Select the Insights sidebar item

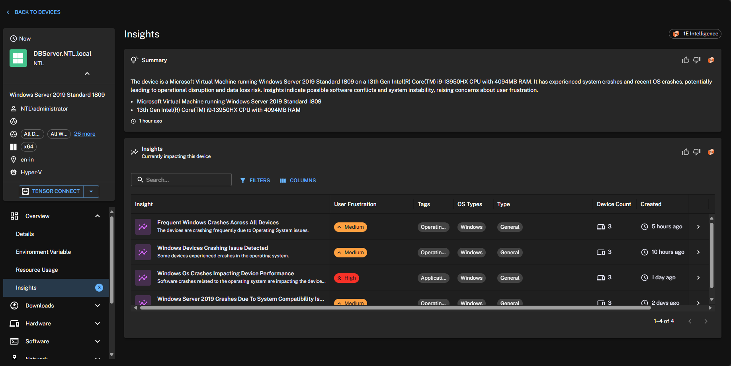click(x=56, y=288)
